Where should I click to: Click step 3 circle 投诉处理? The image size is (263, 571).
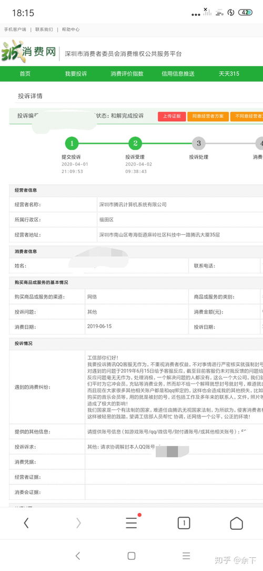tap(198, 143)
